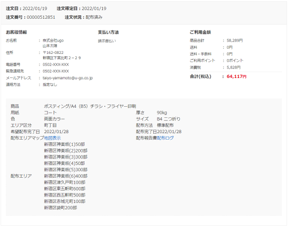The image size is (288, 227).
Task: Click the size value B4 二つ折り
Action: click(x=169, y=119)
